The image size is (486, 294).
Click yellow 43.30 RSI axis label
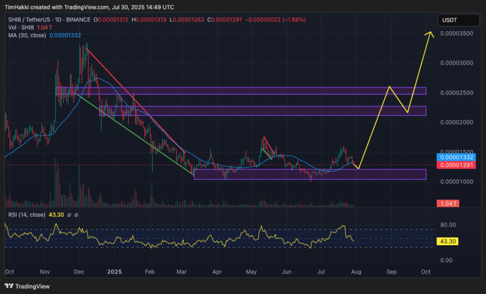click(448, 241)
